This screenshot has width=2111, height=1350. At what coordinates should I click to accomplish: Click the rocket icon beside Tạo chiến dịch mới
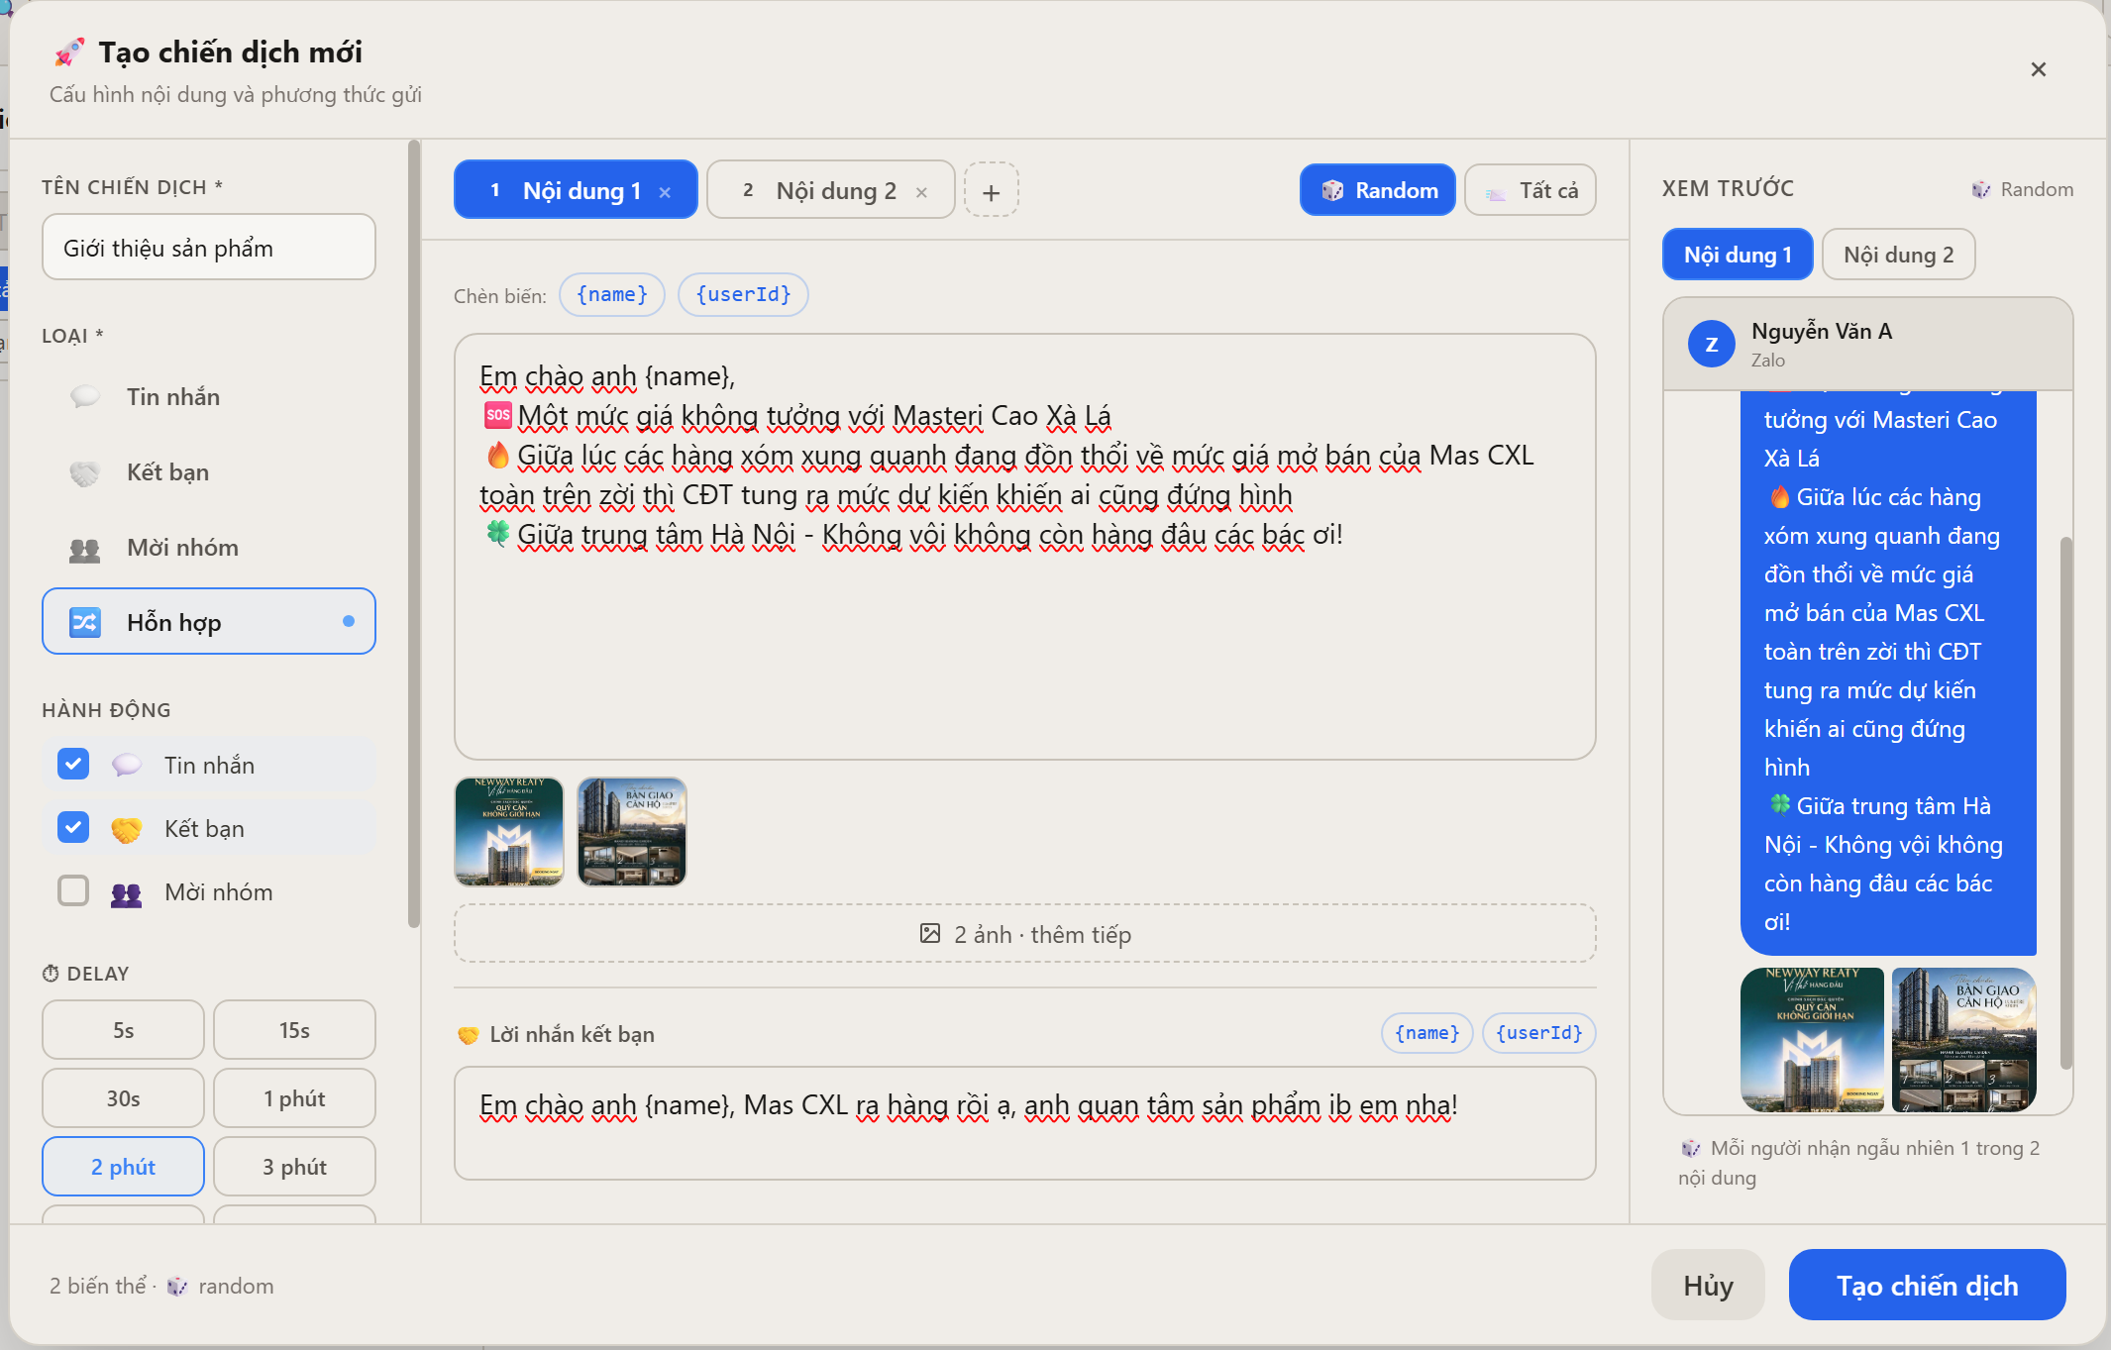click(x=69, y=52)
